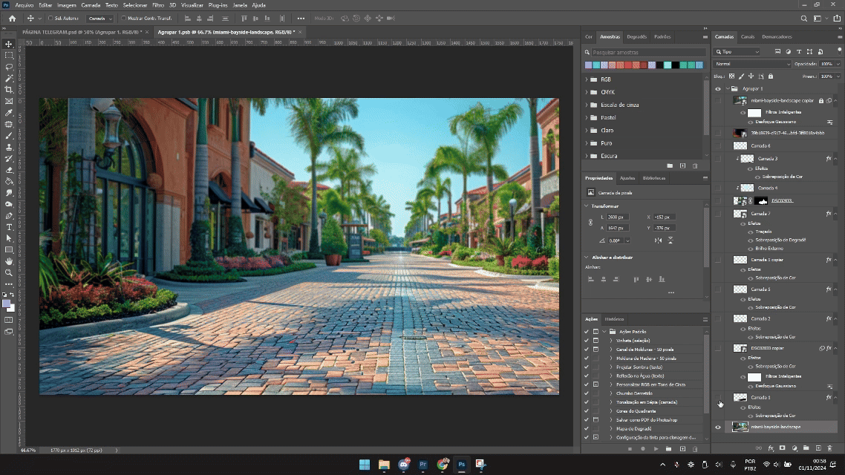The image size is (845, 475).
Task: Open the layer filter Tipo dropdown
Action: click(737, 52)
